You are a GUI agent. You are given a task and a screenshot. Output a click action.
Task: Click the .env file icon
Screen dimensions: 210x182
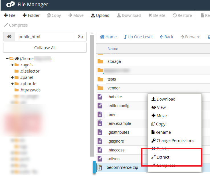point(100,115)
